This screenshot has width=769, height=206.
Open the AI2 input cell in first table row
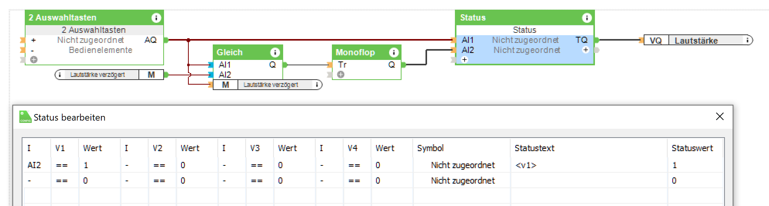[34, 165]
